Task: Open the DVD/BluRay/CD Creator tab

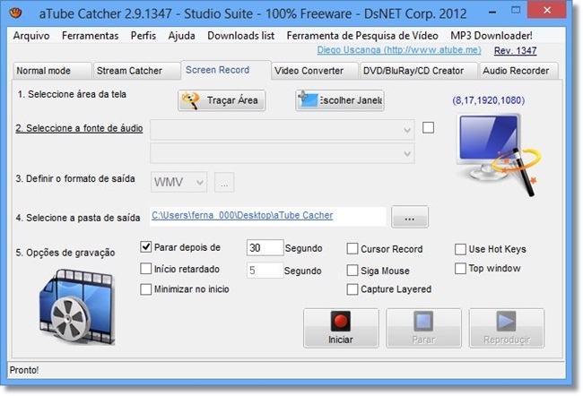Action: pyautogui.click(x=418, y=71)
